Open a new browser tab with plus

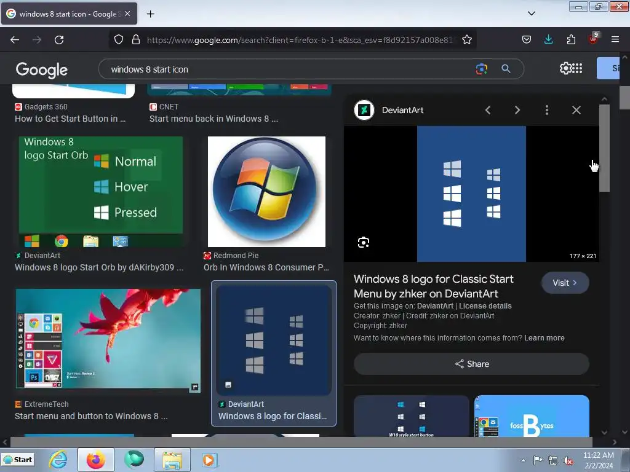pos(150,14)
